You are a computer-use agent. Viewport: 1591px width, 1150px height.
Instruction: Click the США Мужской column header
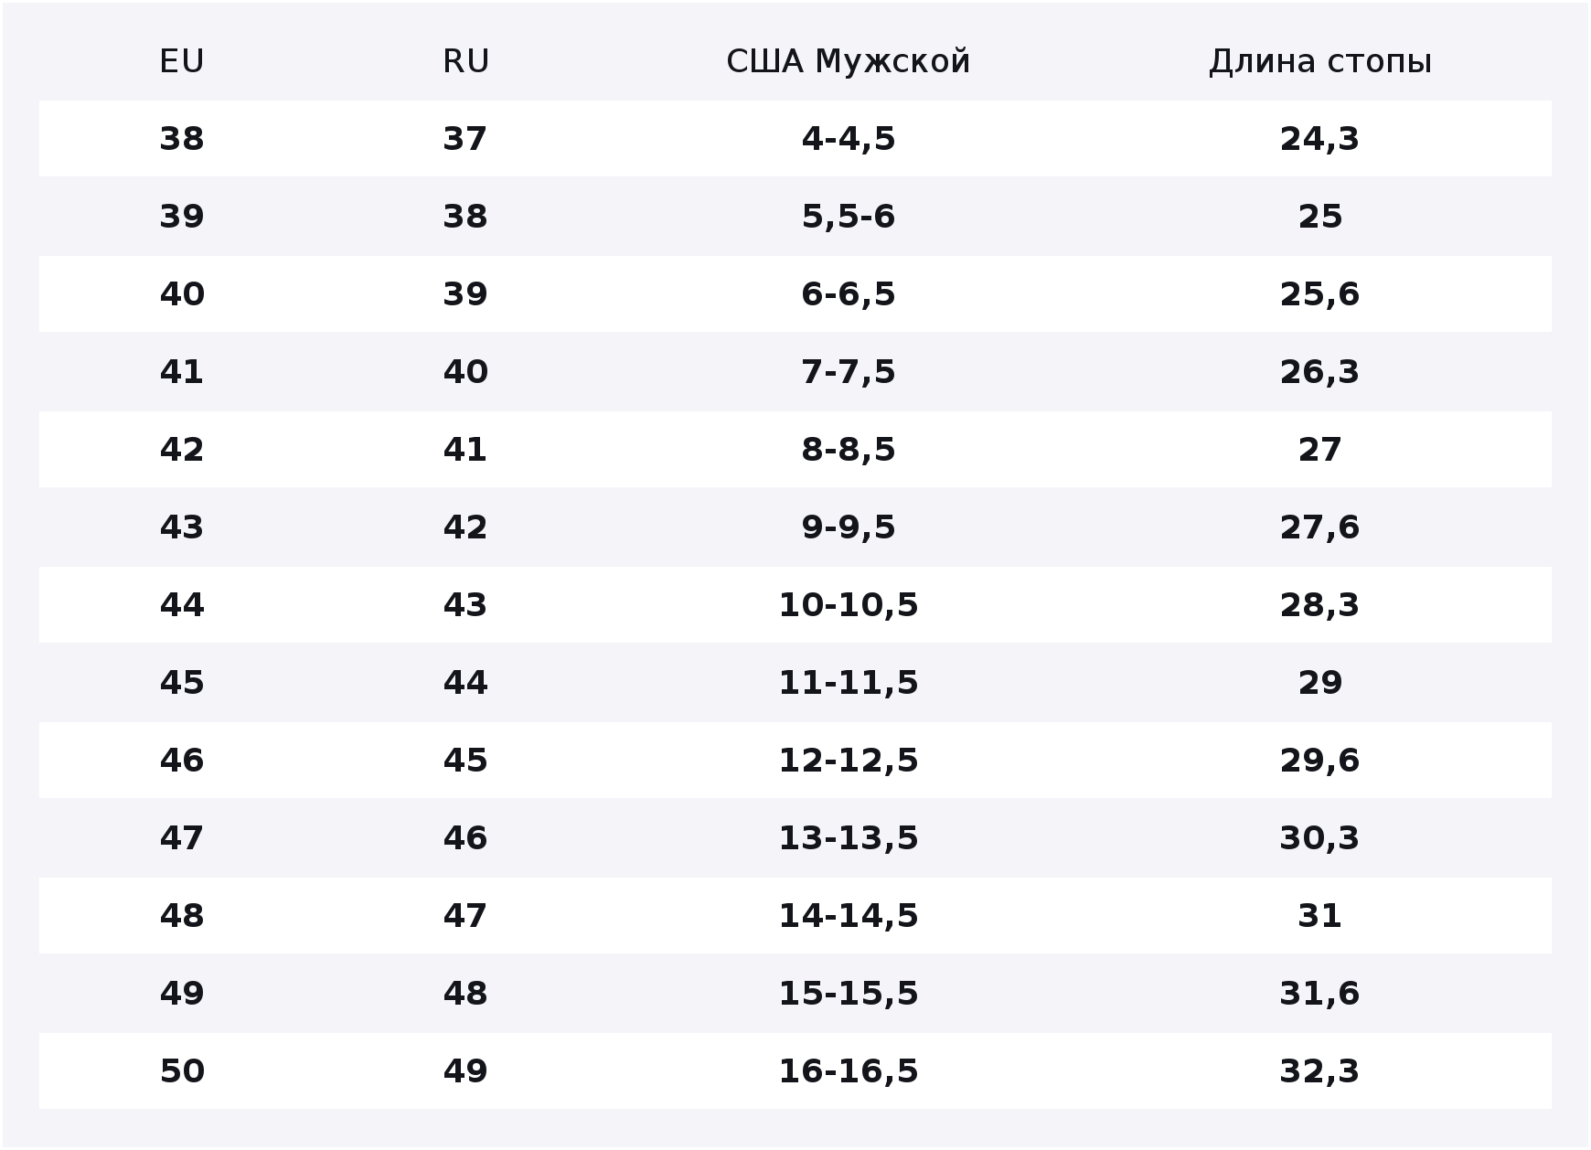coord(849,61)
